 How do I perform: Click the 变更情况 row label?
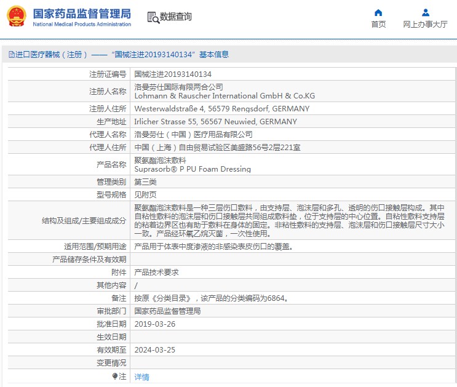(x=111, y=363)
